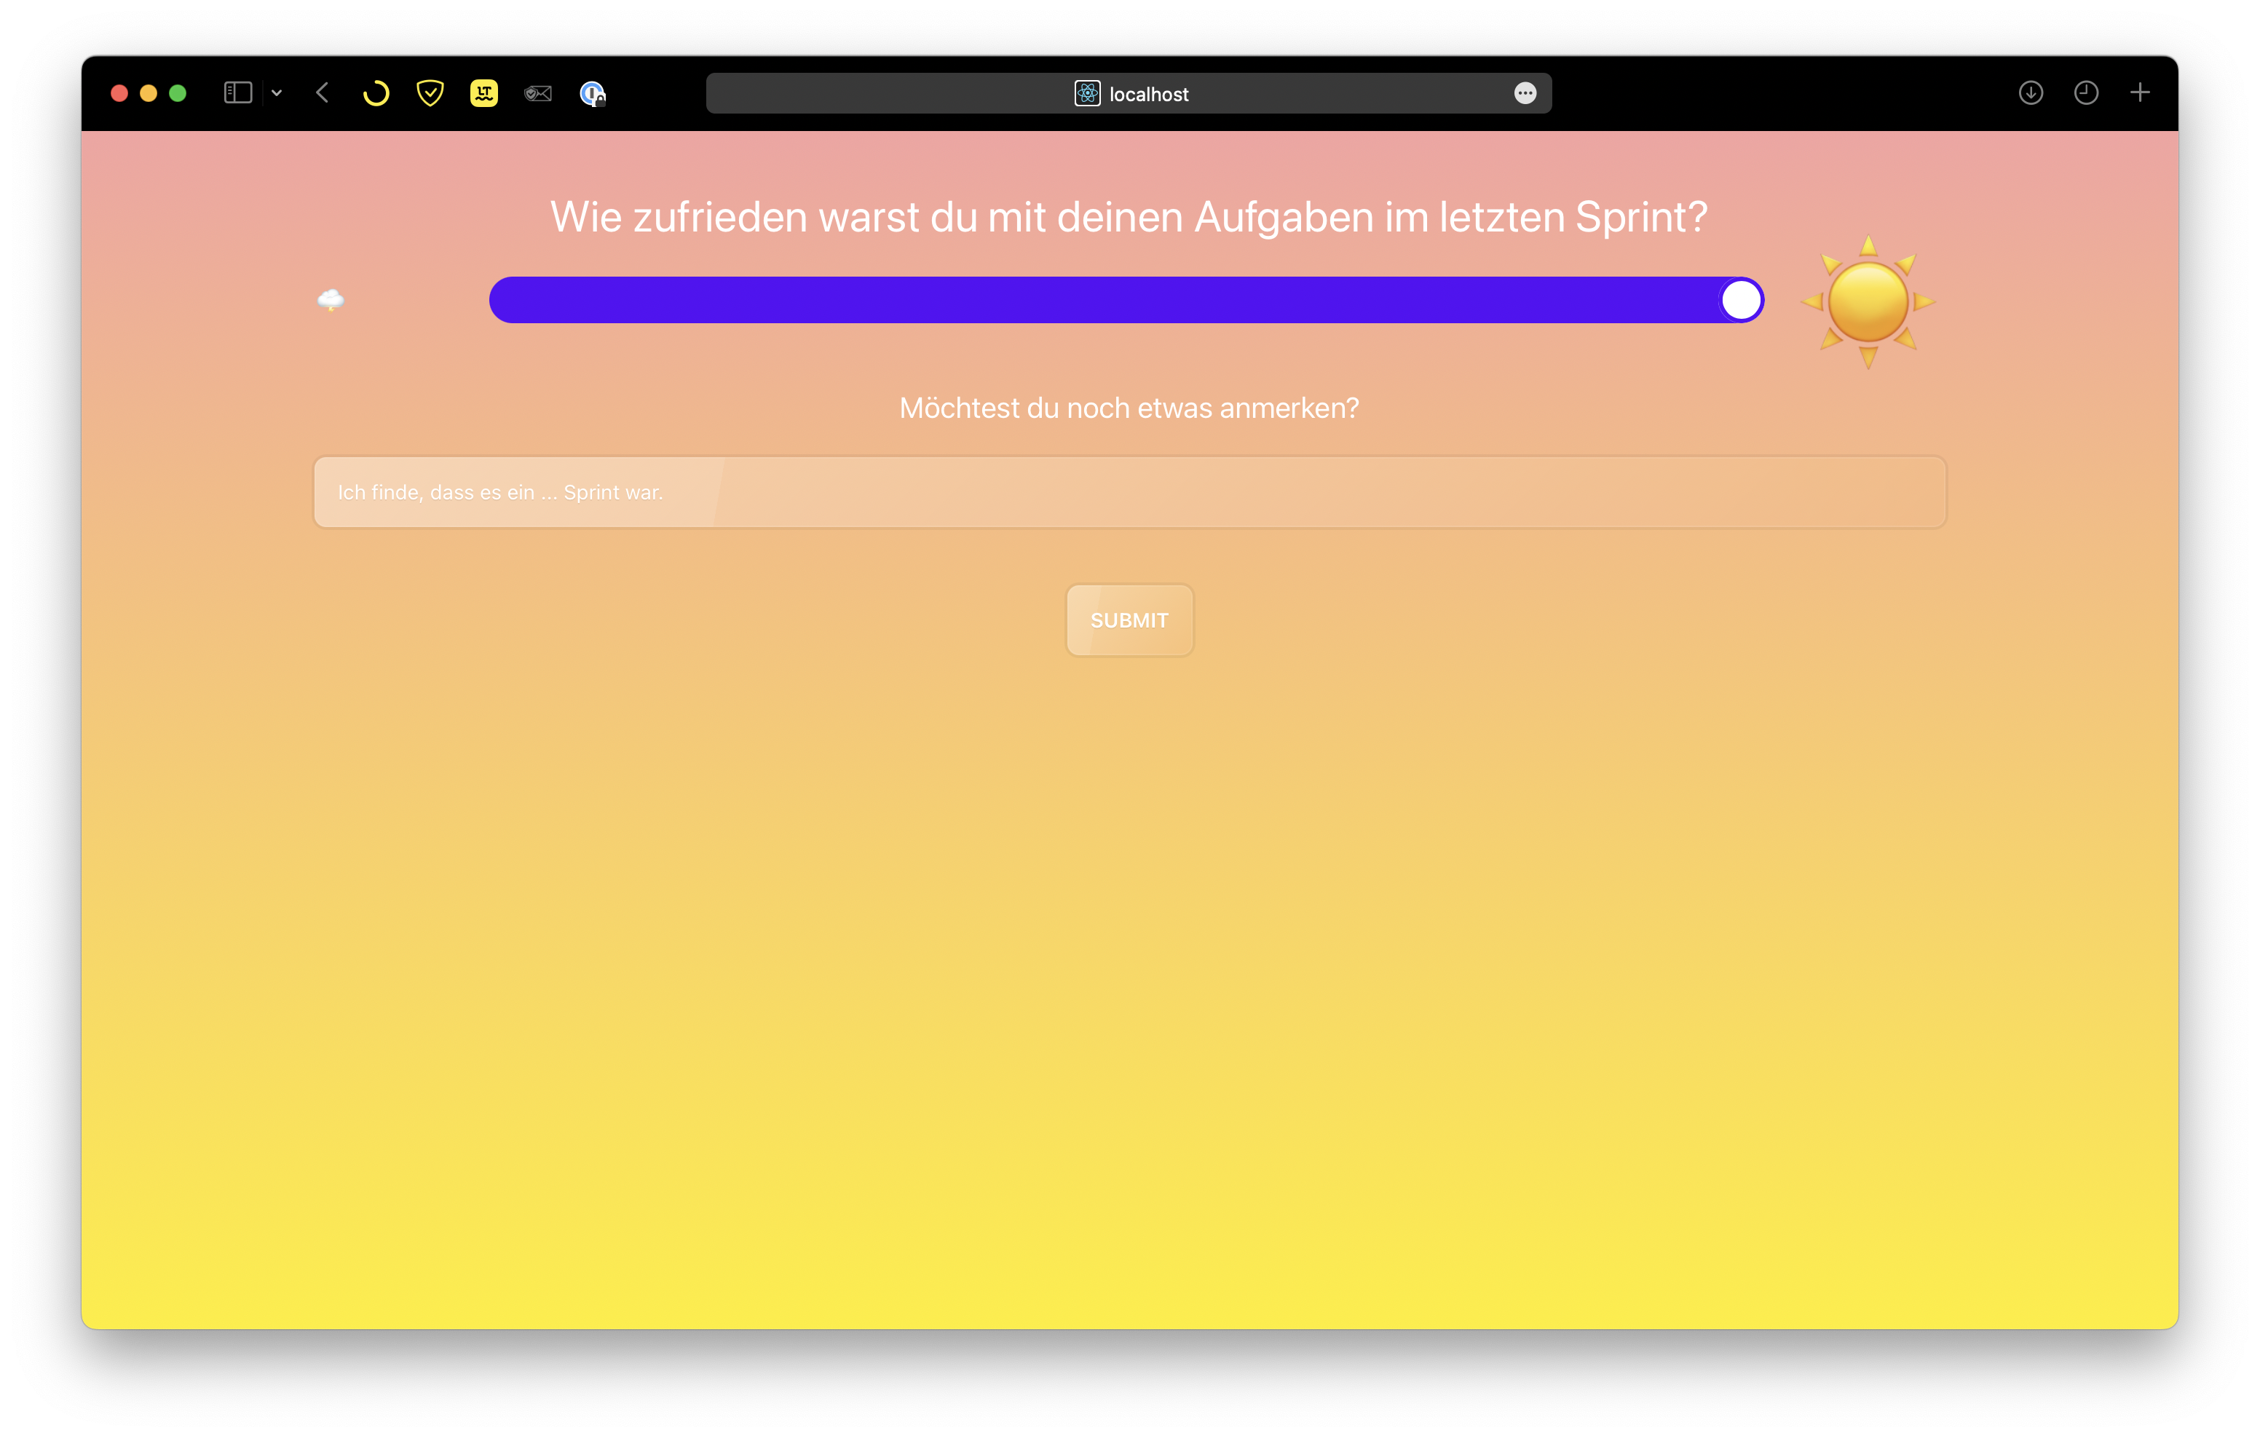Screen dimensions: 2260x1437
Task: Click the small storm cloud emoji
Action: [x=331, y=301]
